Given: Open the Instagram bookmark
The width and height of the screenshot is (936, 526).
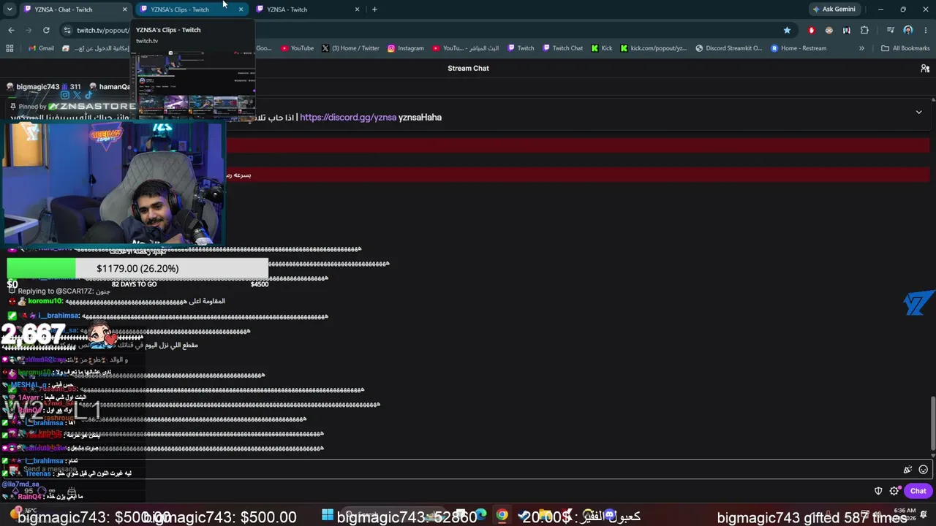Looking at the screenshot, I should point(406,48).
